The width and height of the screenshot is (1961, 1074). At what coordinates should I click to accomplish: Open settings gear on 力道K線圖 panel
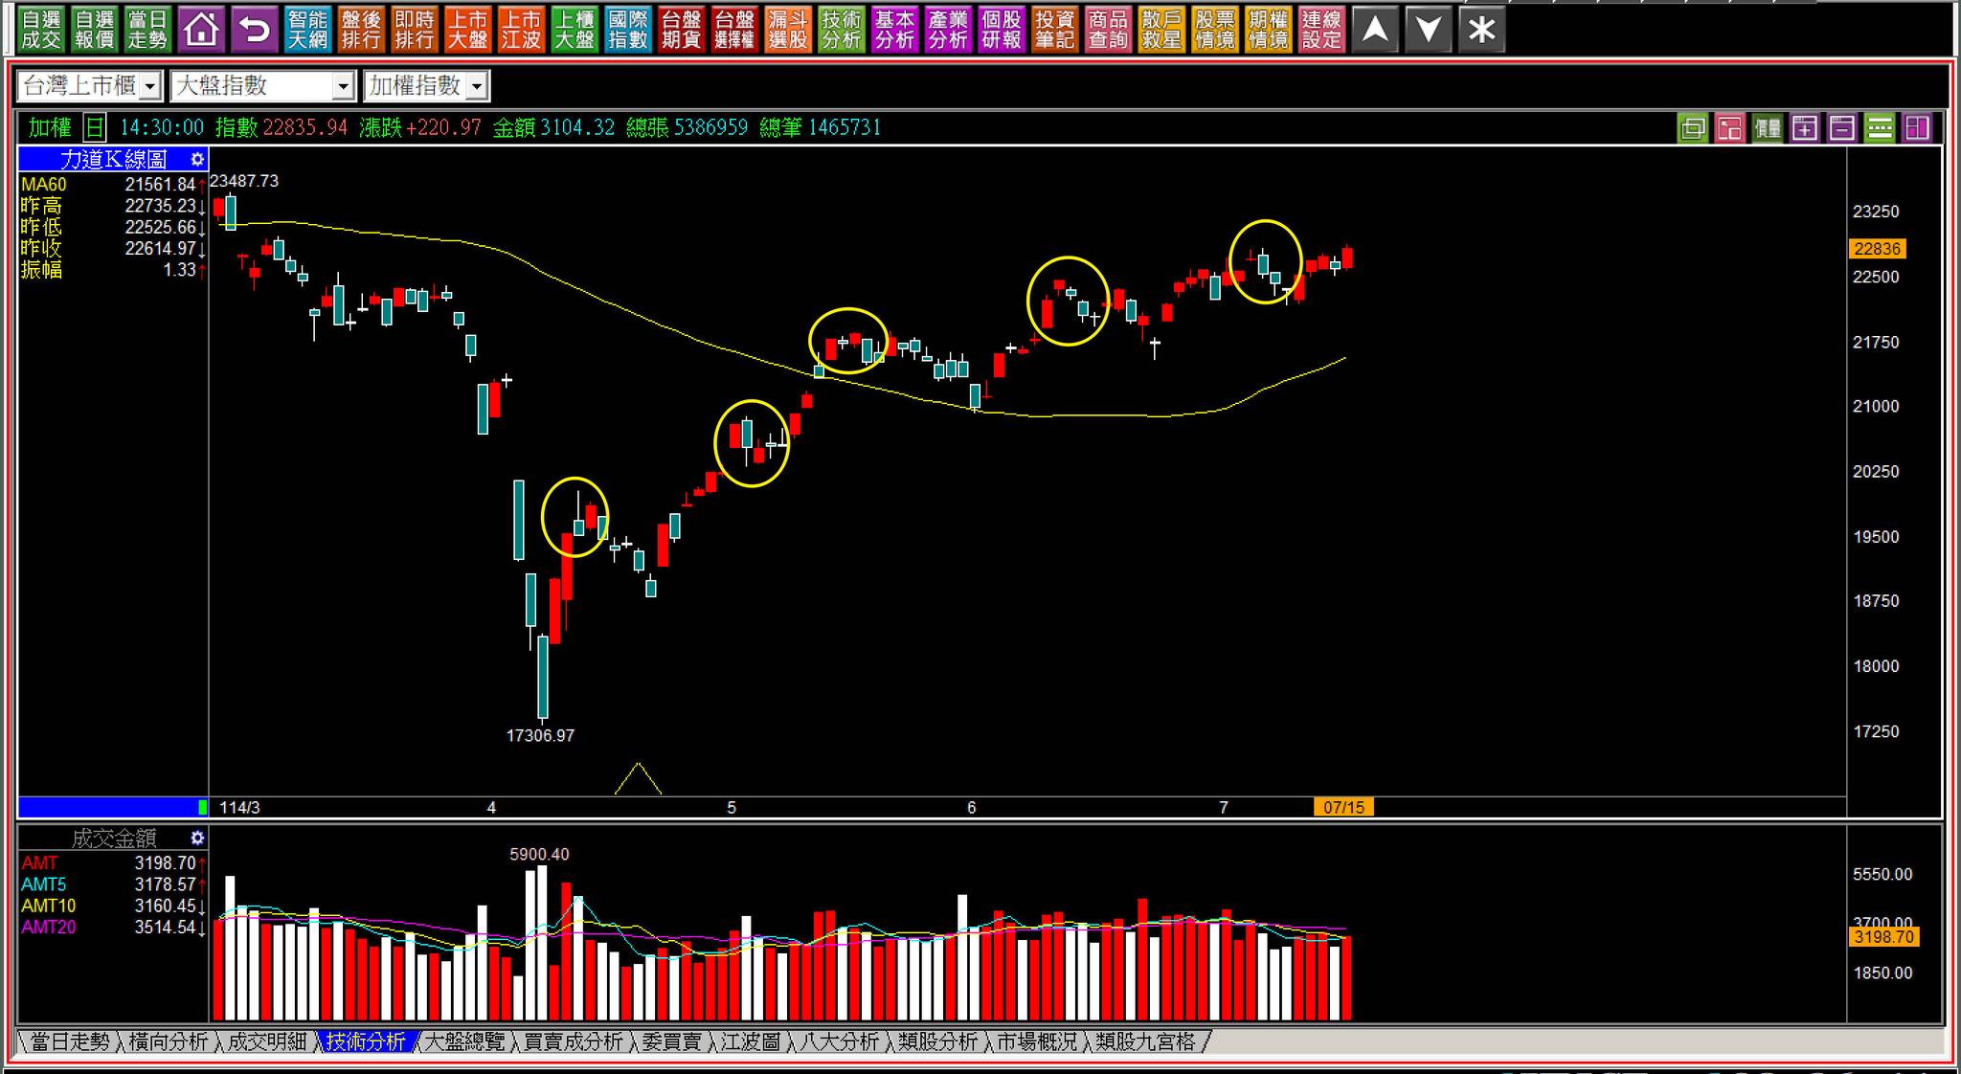click(x=197, y=159)
